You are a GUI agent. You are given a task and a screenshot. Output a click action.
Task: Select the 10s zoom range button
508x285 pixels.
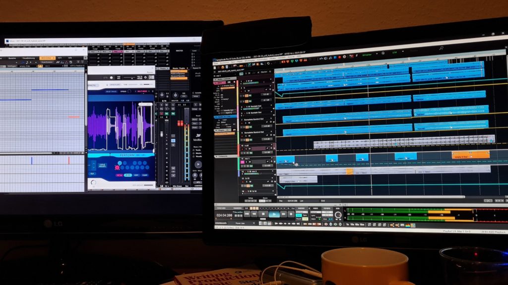pyautogui.click(x=352, y=225)
